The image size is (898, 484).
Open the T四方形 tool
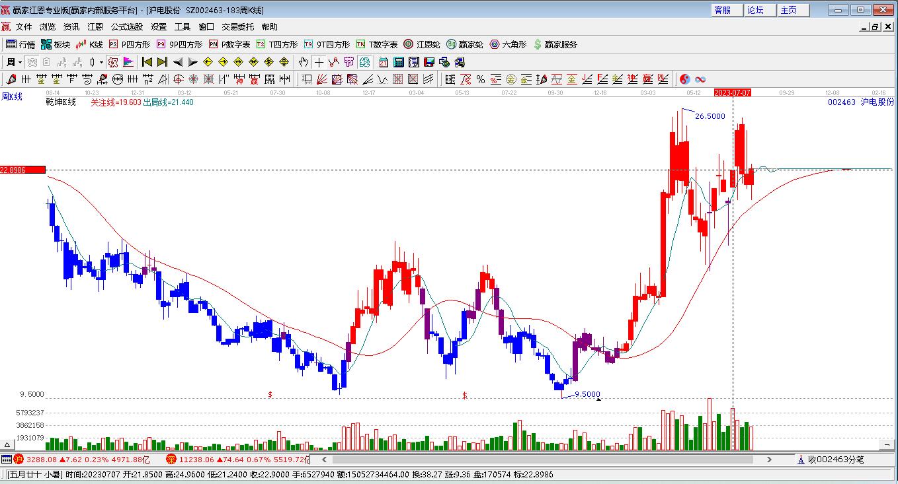coord(277,44)
